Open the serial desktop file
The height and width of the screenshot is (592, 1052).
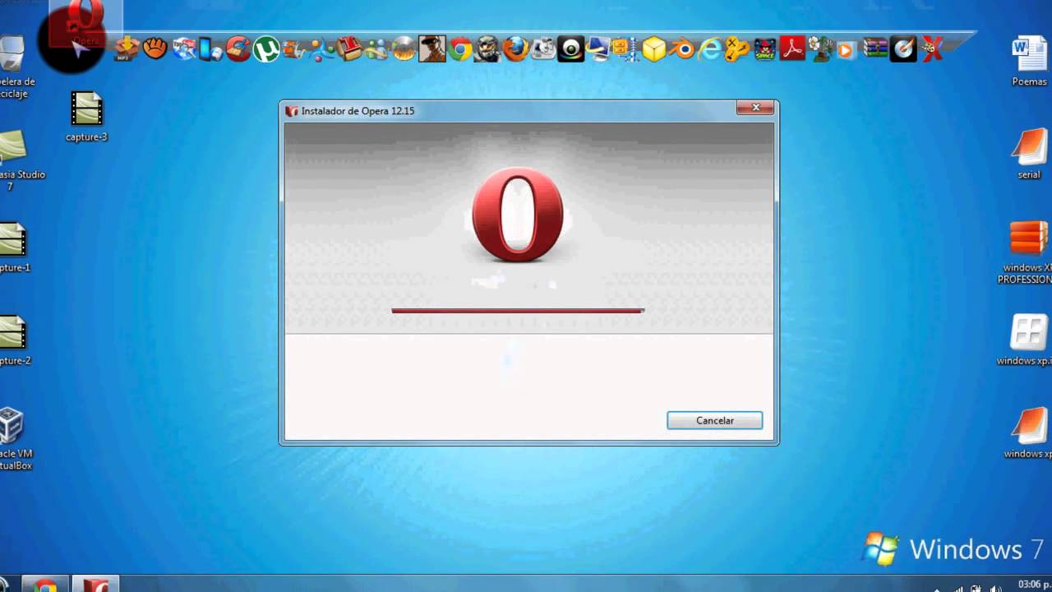tap(1030, 155)
